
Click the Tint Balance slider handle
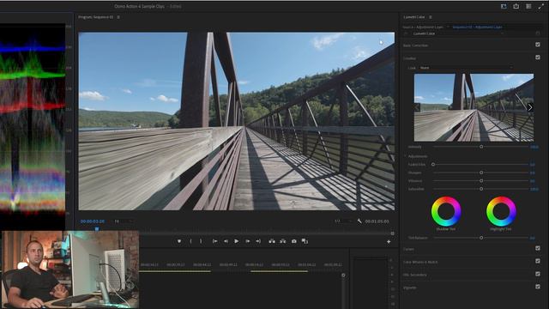pos(481,238)
